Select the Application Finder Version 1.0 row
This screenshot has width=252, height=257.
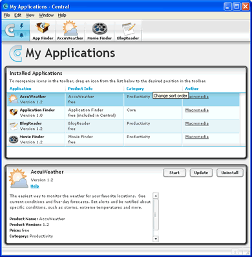pyautogui.click(x=123, y=113)
